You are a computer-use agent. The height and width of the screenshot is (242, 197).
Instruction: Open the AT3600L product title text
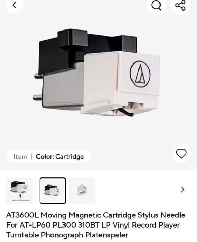(x=96, y=225)
